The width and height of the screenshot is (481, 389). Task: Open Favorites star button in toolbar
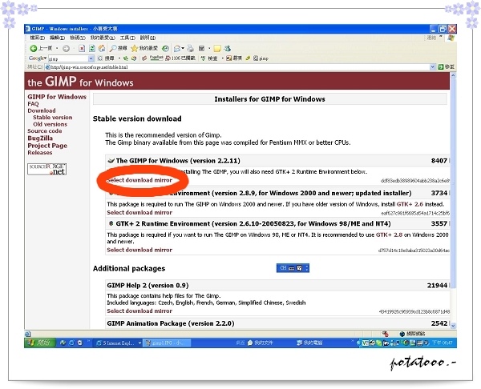click(x=144, y=48)
